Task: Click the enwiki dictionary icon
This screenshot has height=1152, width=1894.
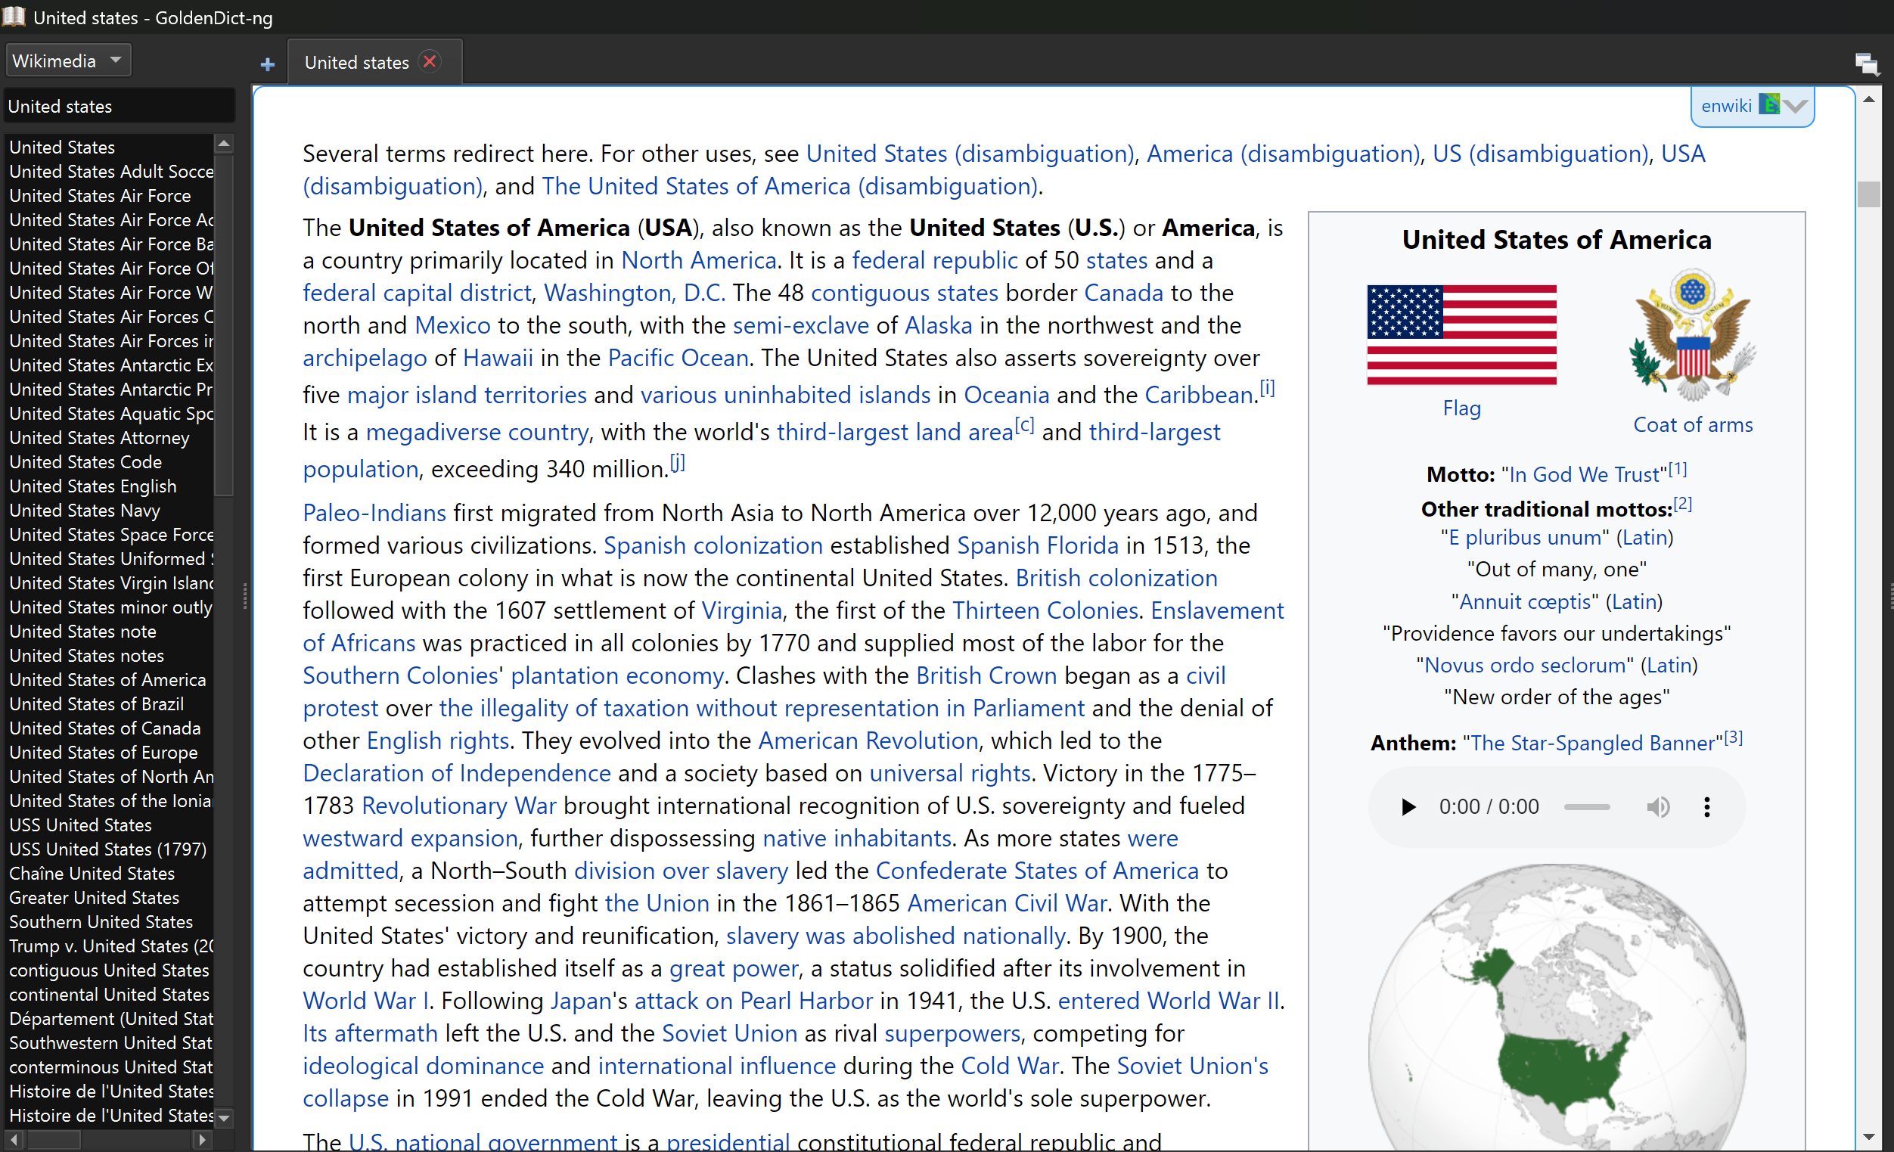Action: tap(1768, 104)
